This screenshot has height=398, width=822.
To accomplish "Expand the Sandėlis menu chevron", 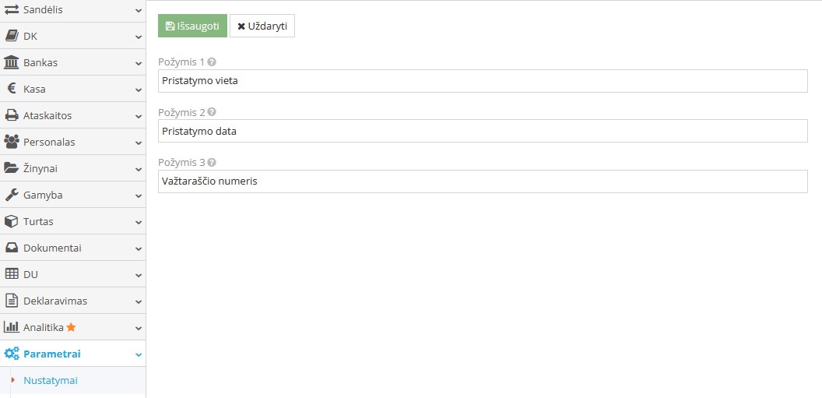I will [x=138, y=10].
